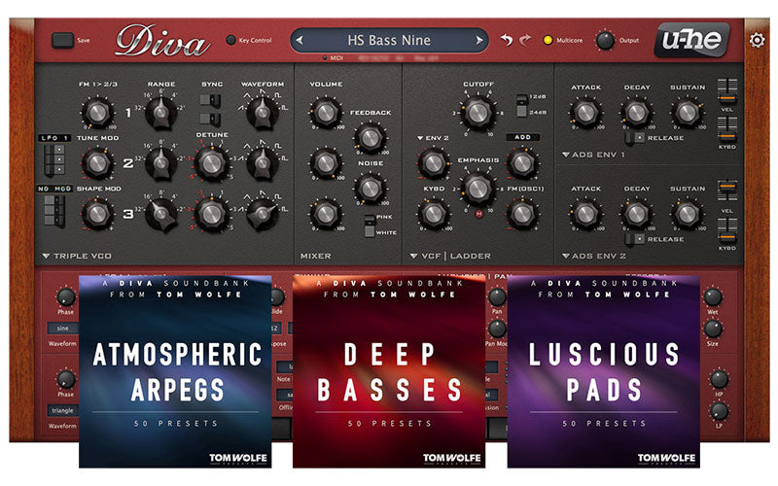Click the FM 1>2/3 knob
Screen dimensions: 778x486
pyautogui.click(x=97, y=113)
